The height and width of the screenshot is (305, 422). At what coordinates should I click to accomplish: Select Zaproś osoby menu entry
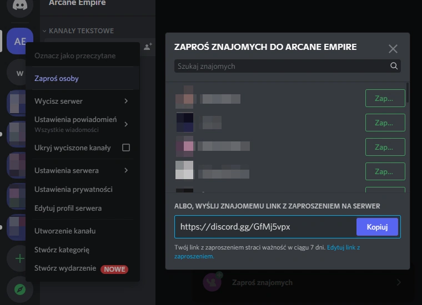pyautogui.click(x=83, y=78)
